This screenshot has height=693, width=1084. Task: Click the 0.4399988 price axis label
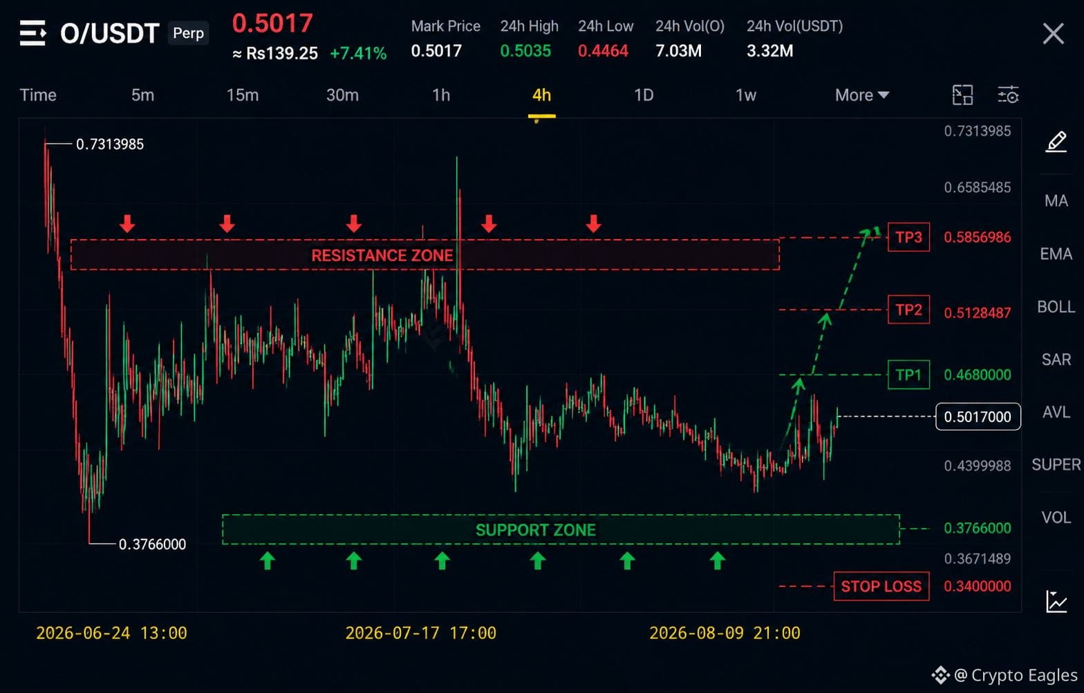pyautogui.click(x=978, y=466)
